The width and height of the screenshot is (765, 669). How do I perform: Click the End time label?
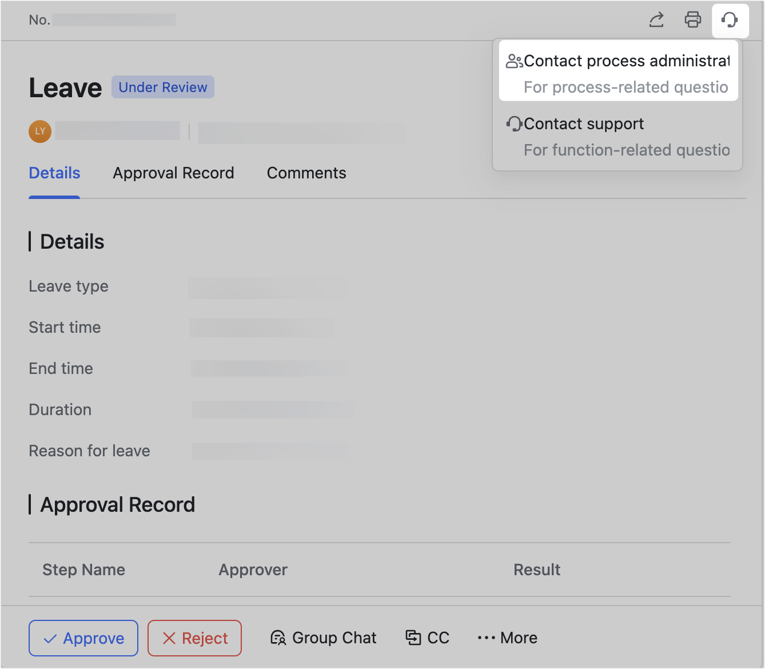(x=61, y=369)
